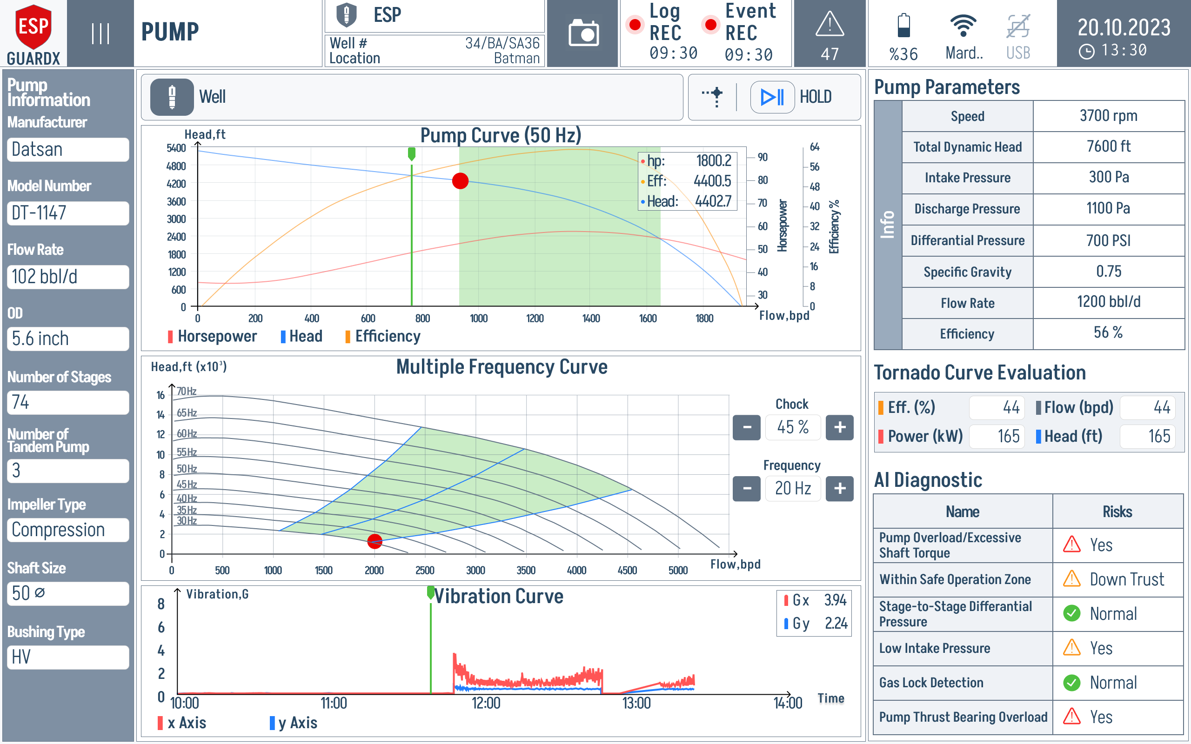Select the Model Number field DT-1147

pos(68,213)
